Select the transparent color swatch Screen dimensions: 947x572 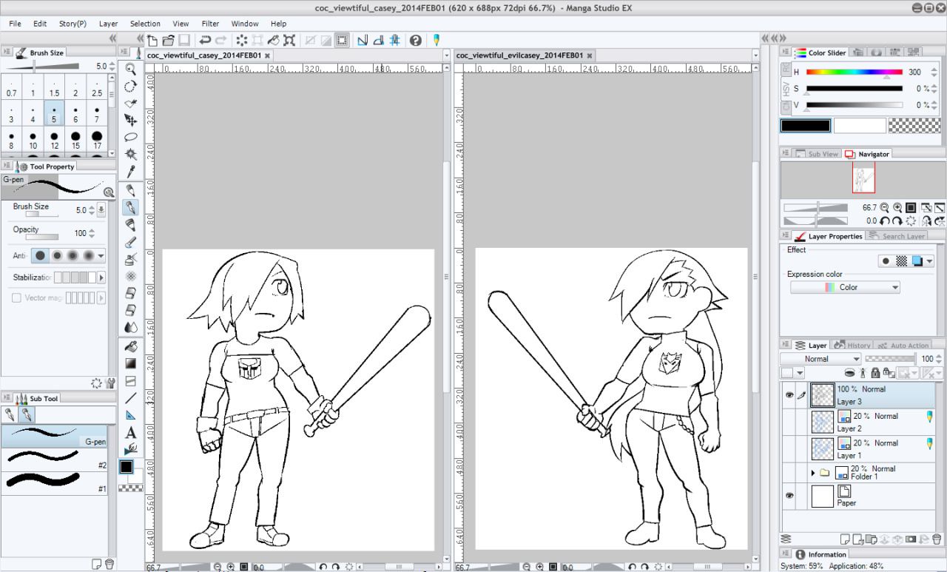pyautogui.click(x=914, y=126)
